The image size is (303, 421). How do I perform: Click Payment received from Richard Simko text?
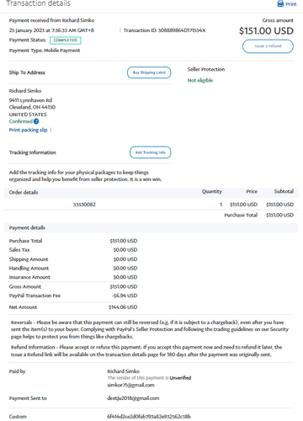click(x=51, y=20)
